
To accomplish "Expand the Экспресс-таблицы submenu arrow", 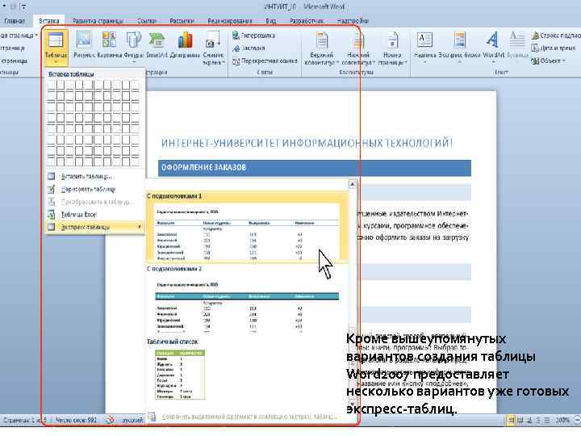I will click(x=140, y=227).
